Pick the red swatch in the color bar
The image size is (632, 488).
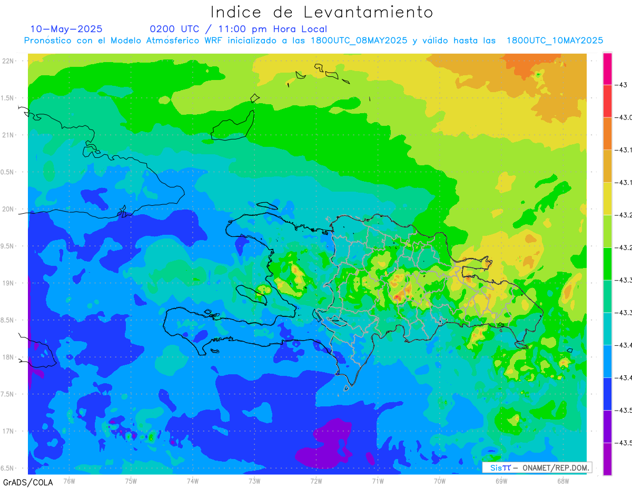tap(607, 101)
